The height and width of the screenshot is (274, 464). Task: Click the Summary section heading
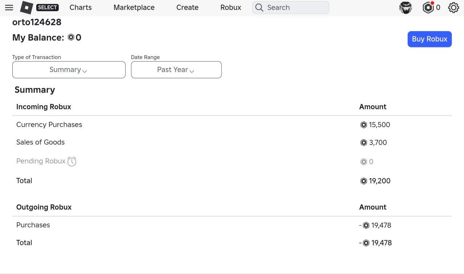click(x=35, y=90)
